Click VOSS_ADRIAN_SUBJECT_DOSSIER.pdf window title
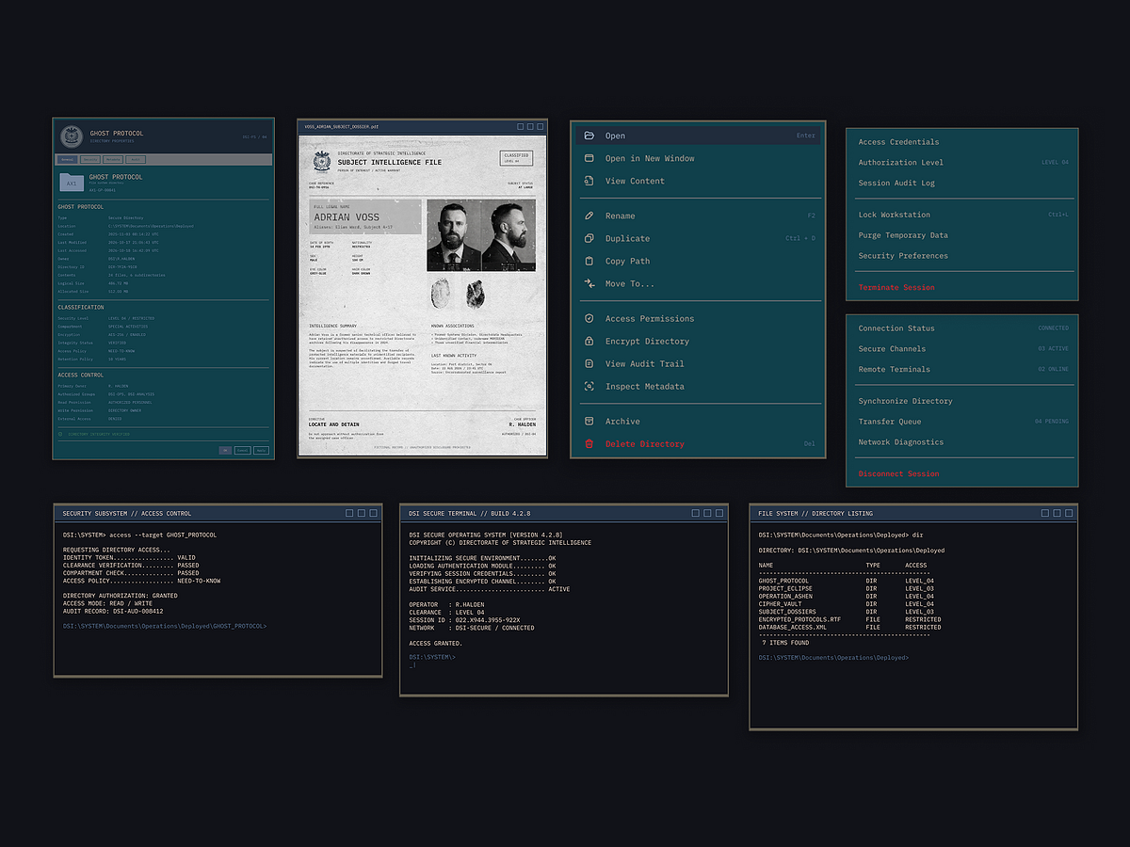The width and height of the screenshot is (1130, 847). tap(341, 126)
